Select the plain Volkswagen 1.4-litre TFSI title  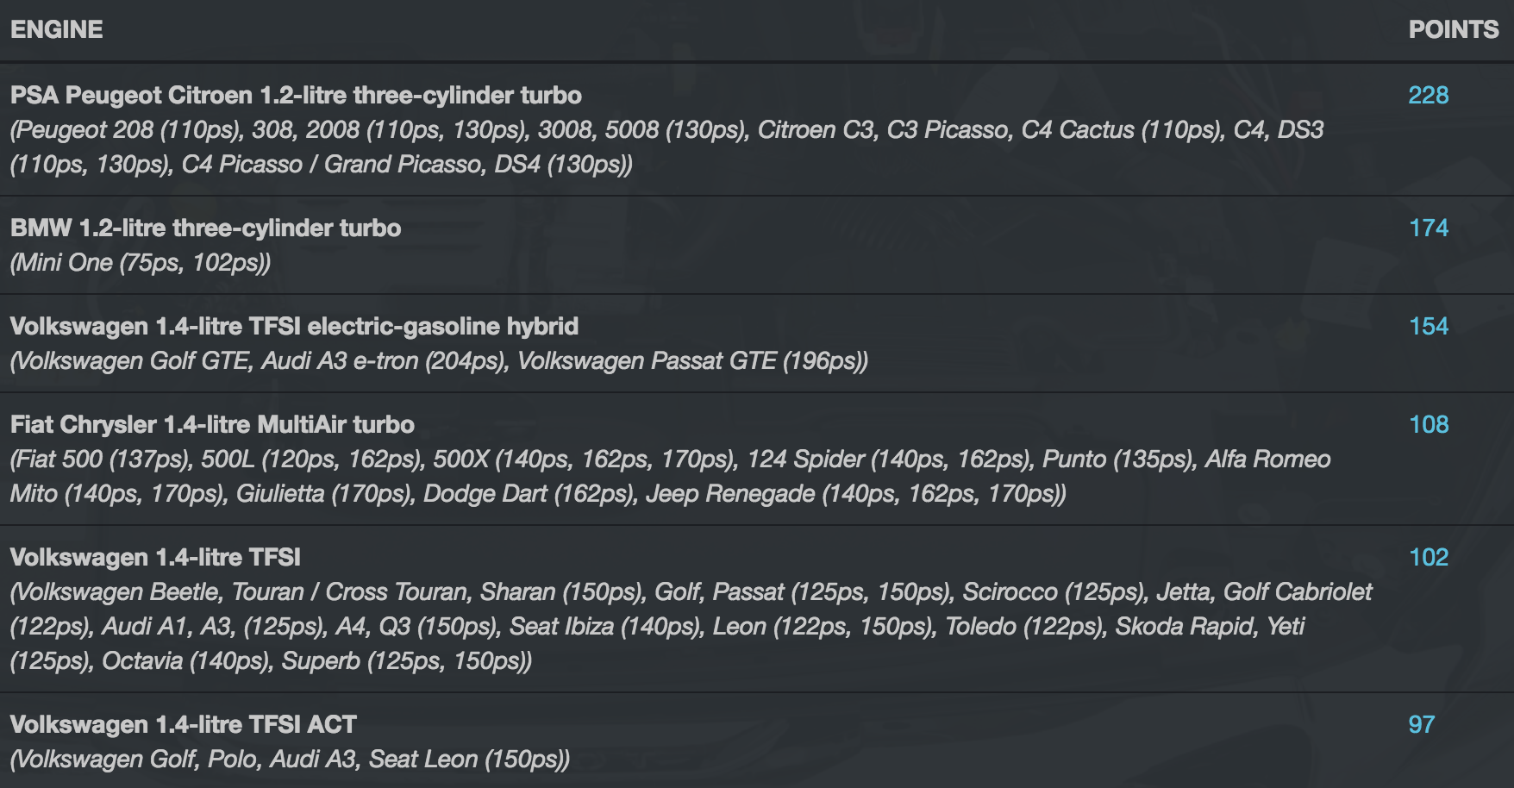[x=155, y=557]
